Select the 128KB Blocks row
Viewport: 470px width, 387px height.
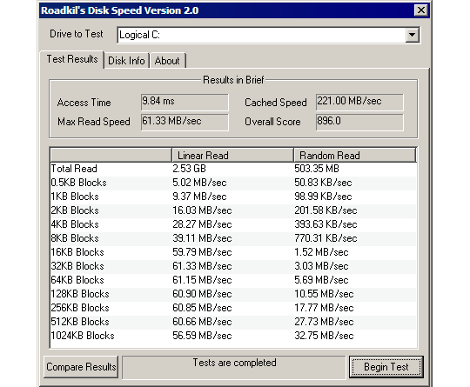233,294
